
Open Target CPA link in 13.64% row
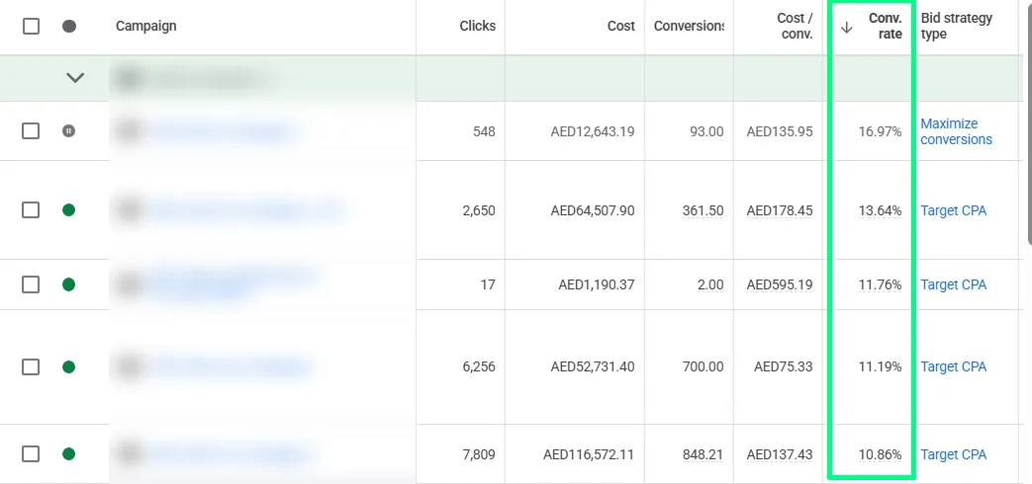coord(954,210)
